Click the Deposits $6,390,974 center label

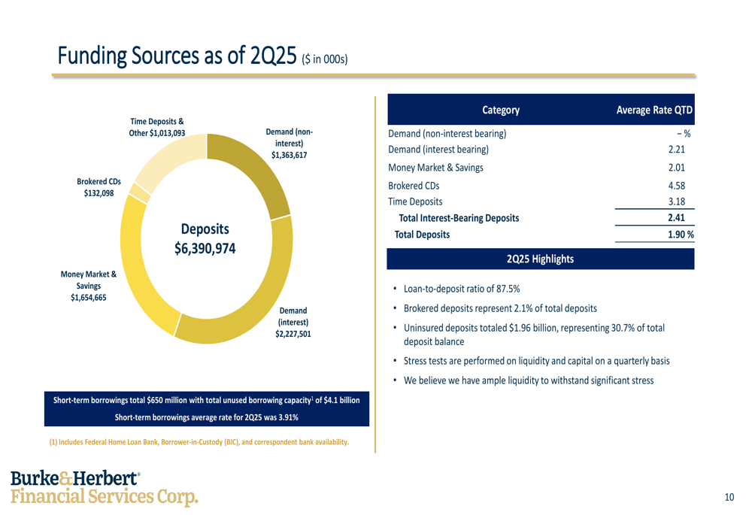205,239
